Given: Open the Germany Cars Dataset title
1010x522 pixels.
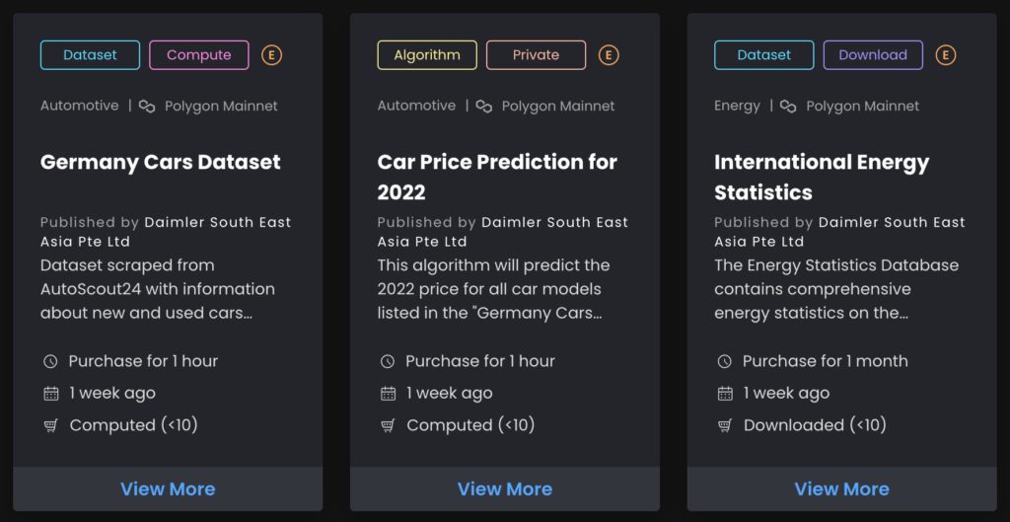Looking at the screenshot, I should pos(161,162).
